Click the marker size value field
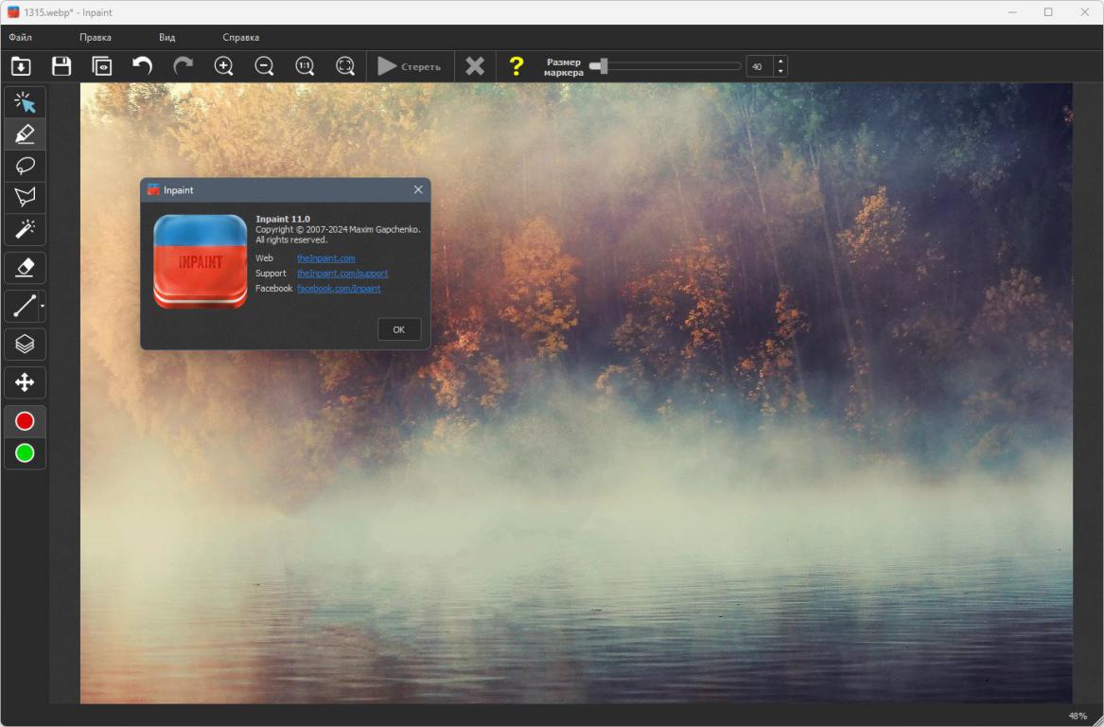Image resolution: width=1104 pixels, height=727 pixels. tap(759, 66)
